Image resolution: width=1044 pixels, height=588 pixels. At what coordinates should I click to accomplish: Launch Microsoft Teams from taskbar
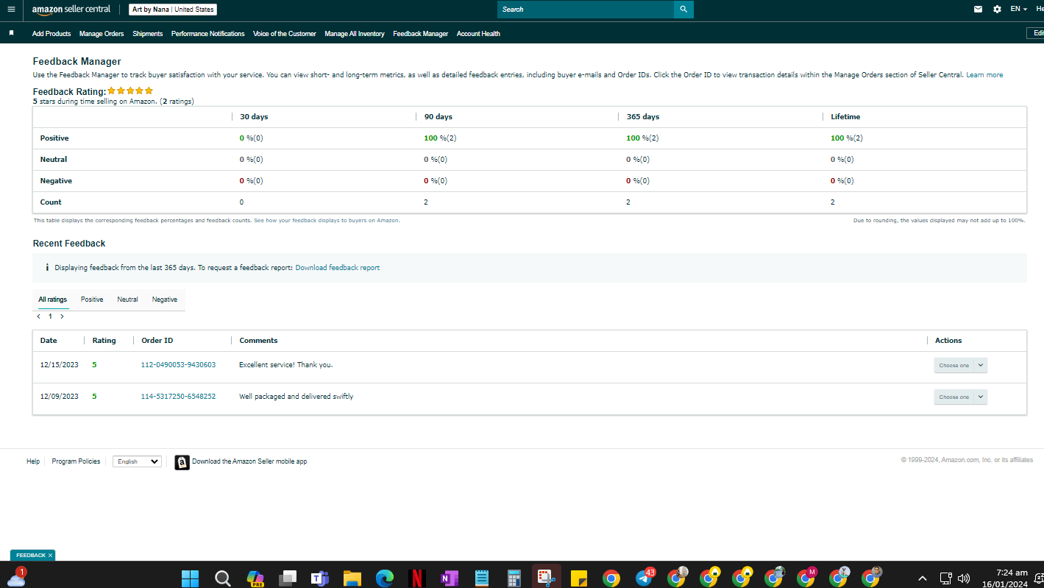click(x=320, y=578)
